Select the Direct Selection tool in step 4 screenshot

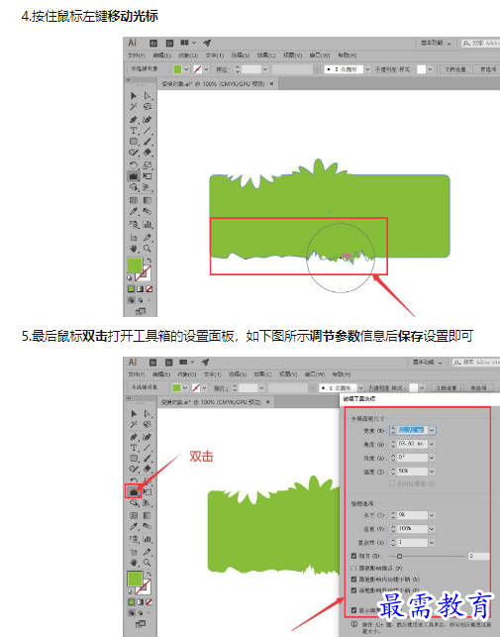[148, 96]
